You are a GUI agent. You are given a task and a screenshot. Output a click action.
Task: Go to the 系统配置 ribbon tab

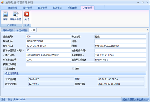[x=72, y=8]
